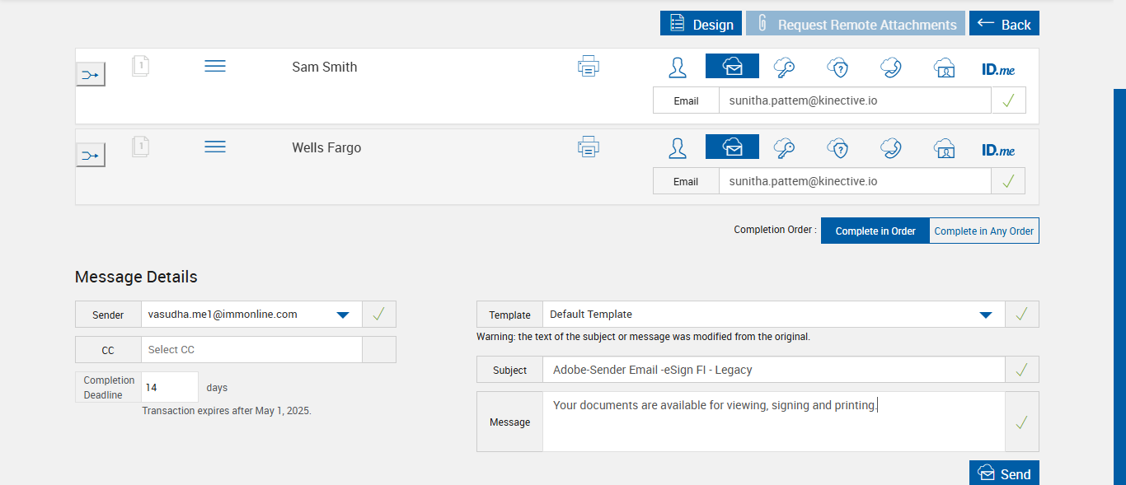Expand the Template dropdown
The width and height of the screenshot is (1126, 485).
pyautogui.click(x=985, y=315)
